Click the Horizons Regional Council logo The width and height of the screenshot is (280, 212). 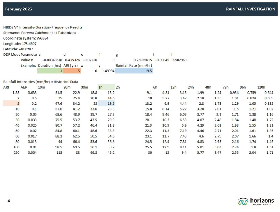tap(256, 202)
